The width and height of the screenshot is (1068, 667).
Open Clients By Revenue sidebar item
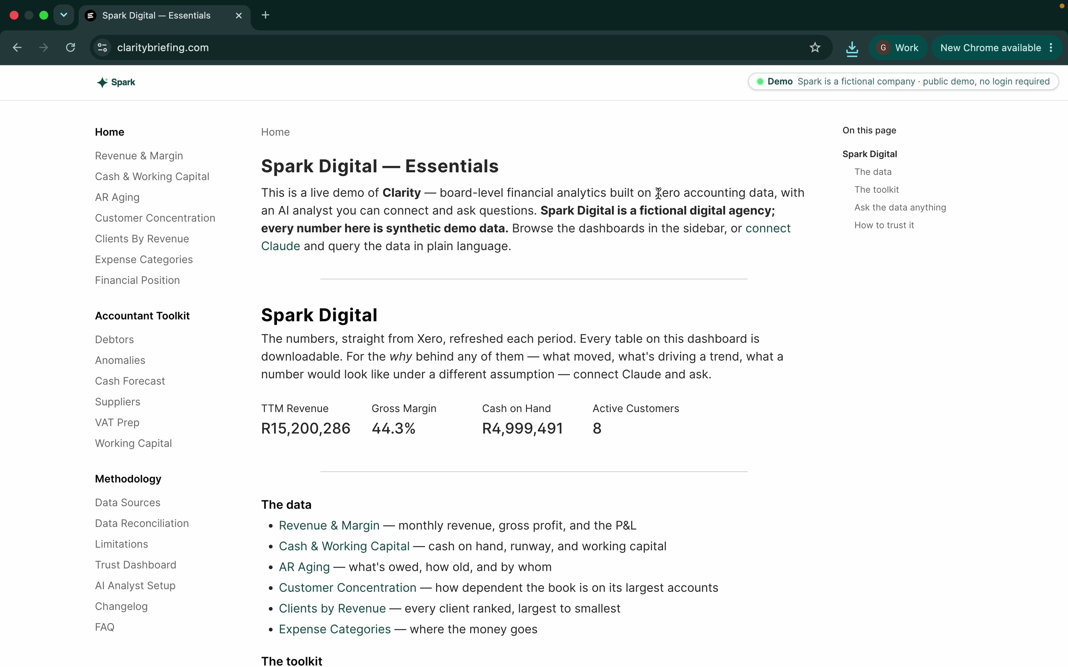pos(142,239)
